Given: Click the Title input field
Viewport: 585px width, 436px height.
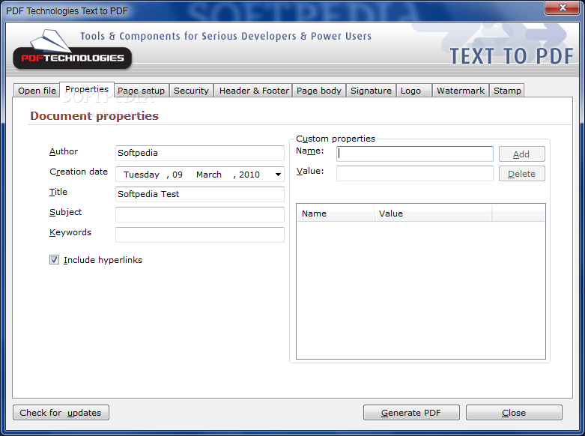Looking at the screenshot, I should (x=200, y=194).
